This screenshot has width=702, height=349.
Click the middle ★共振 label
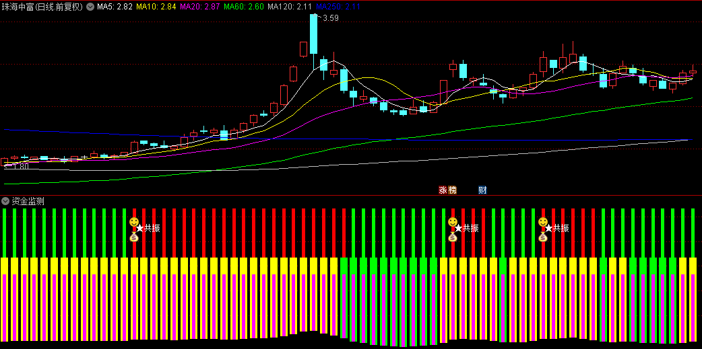[x=467, y=229]
